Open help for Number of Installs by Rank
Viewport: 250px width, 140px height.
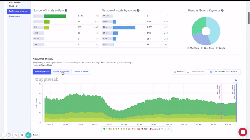click(66, 10)
